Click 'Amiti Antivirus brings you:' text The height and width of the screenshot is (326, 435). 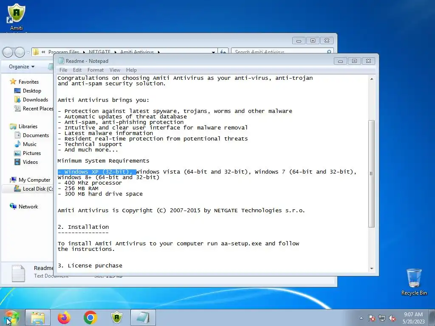(x=103, y=100)
